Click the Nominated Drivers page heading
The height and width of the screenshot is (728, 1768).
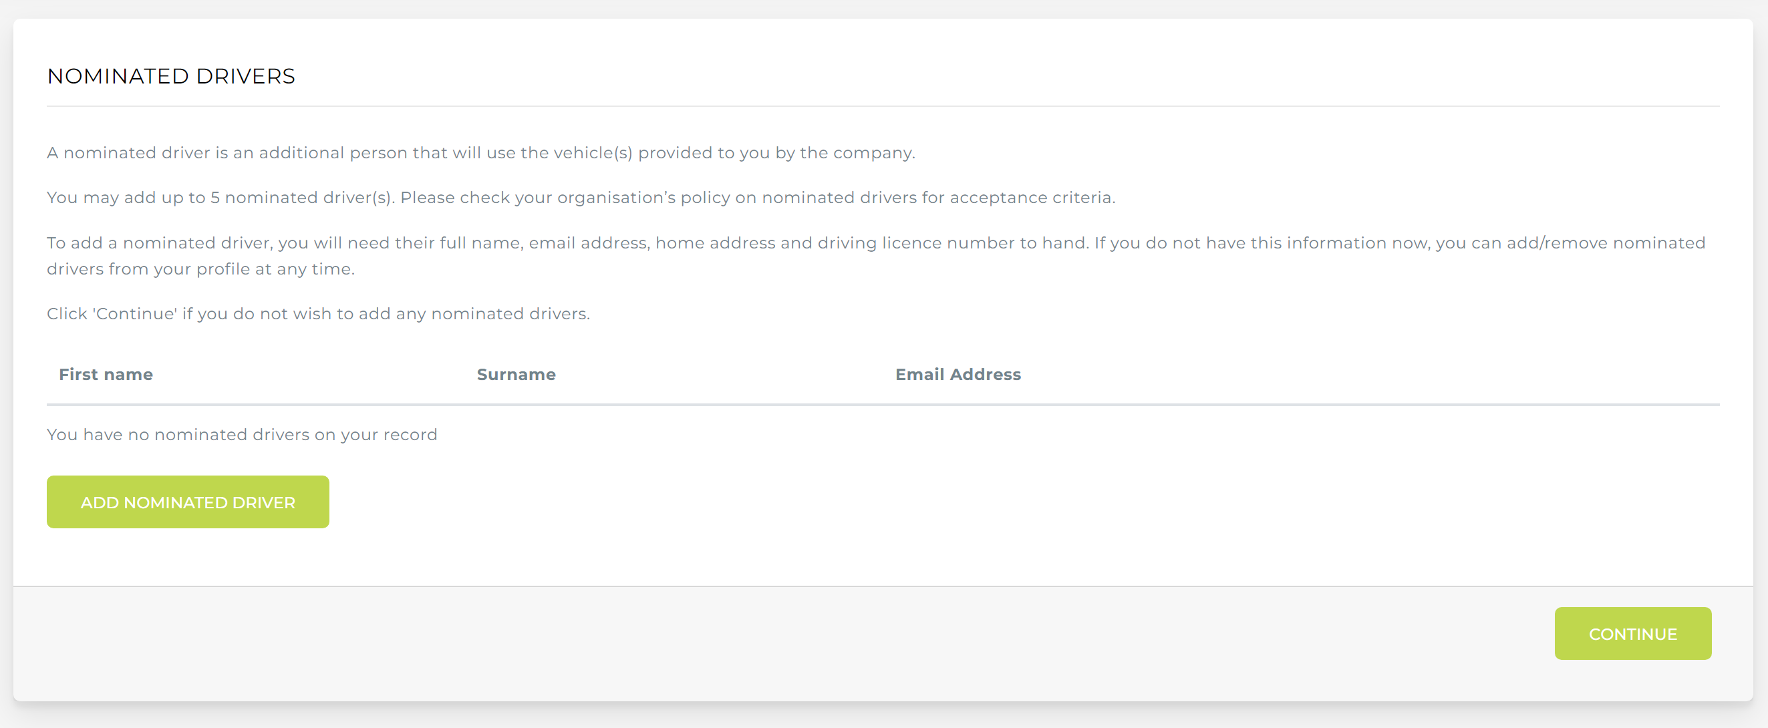171,76
